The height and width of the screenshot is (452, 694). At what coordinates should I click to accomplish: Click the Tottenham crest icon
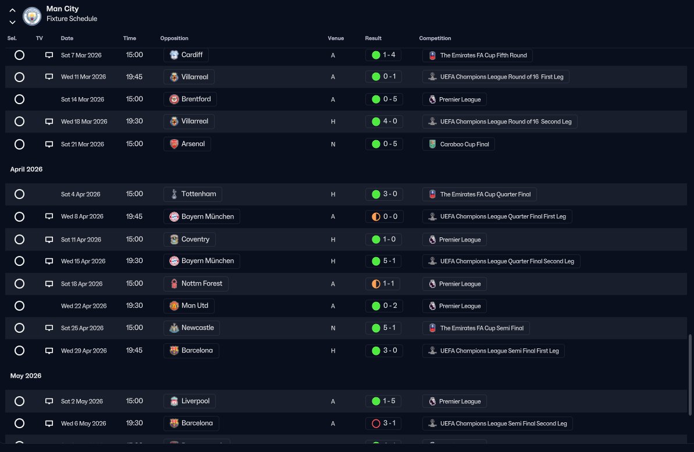[x=174, y=194]
